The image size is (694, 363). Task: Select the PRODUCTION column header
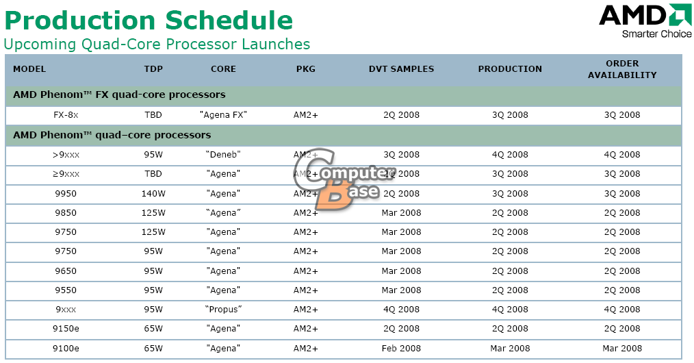[510, 69]
